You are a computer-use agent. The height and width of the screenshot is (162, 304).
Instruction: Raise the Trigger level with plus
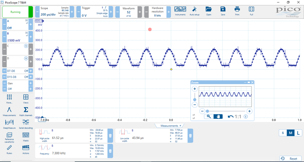(111, 12)
